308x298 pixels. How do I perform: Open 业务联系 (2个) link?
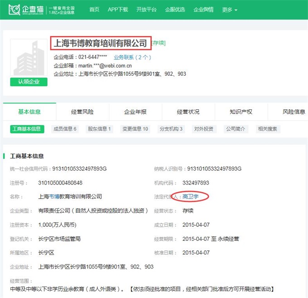coord(132,58)
